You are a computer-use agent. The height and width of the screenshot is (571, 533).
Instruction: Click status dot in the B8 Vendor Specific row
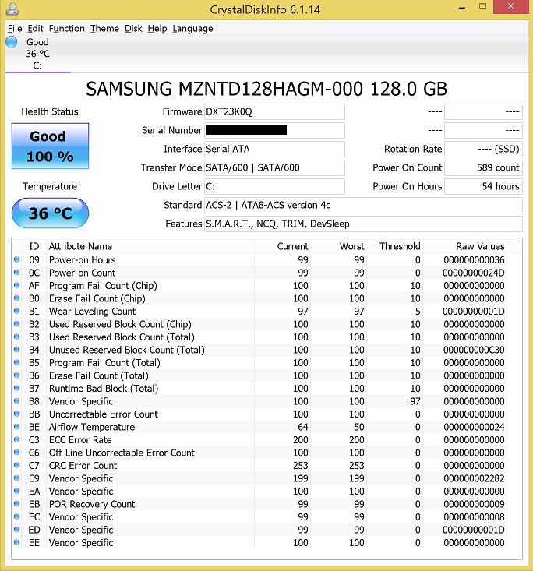[x=17, y=401]
